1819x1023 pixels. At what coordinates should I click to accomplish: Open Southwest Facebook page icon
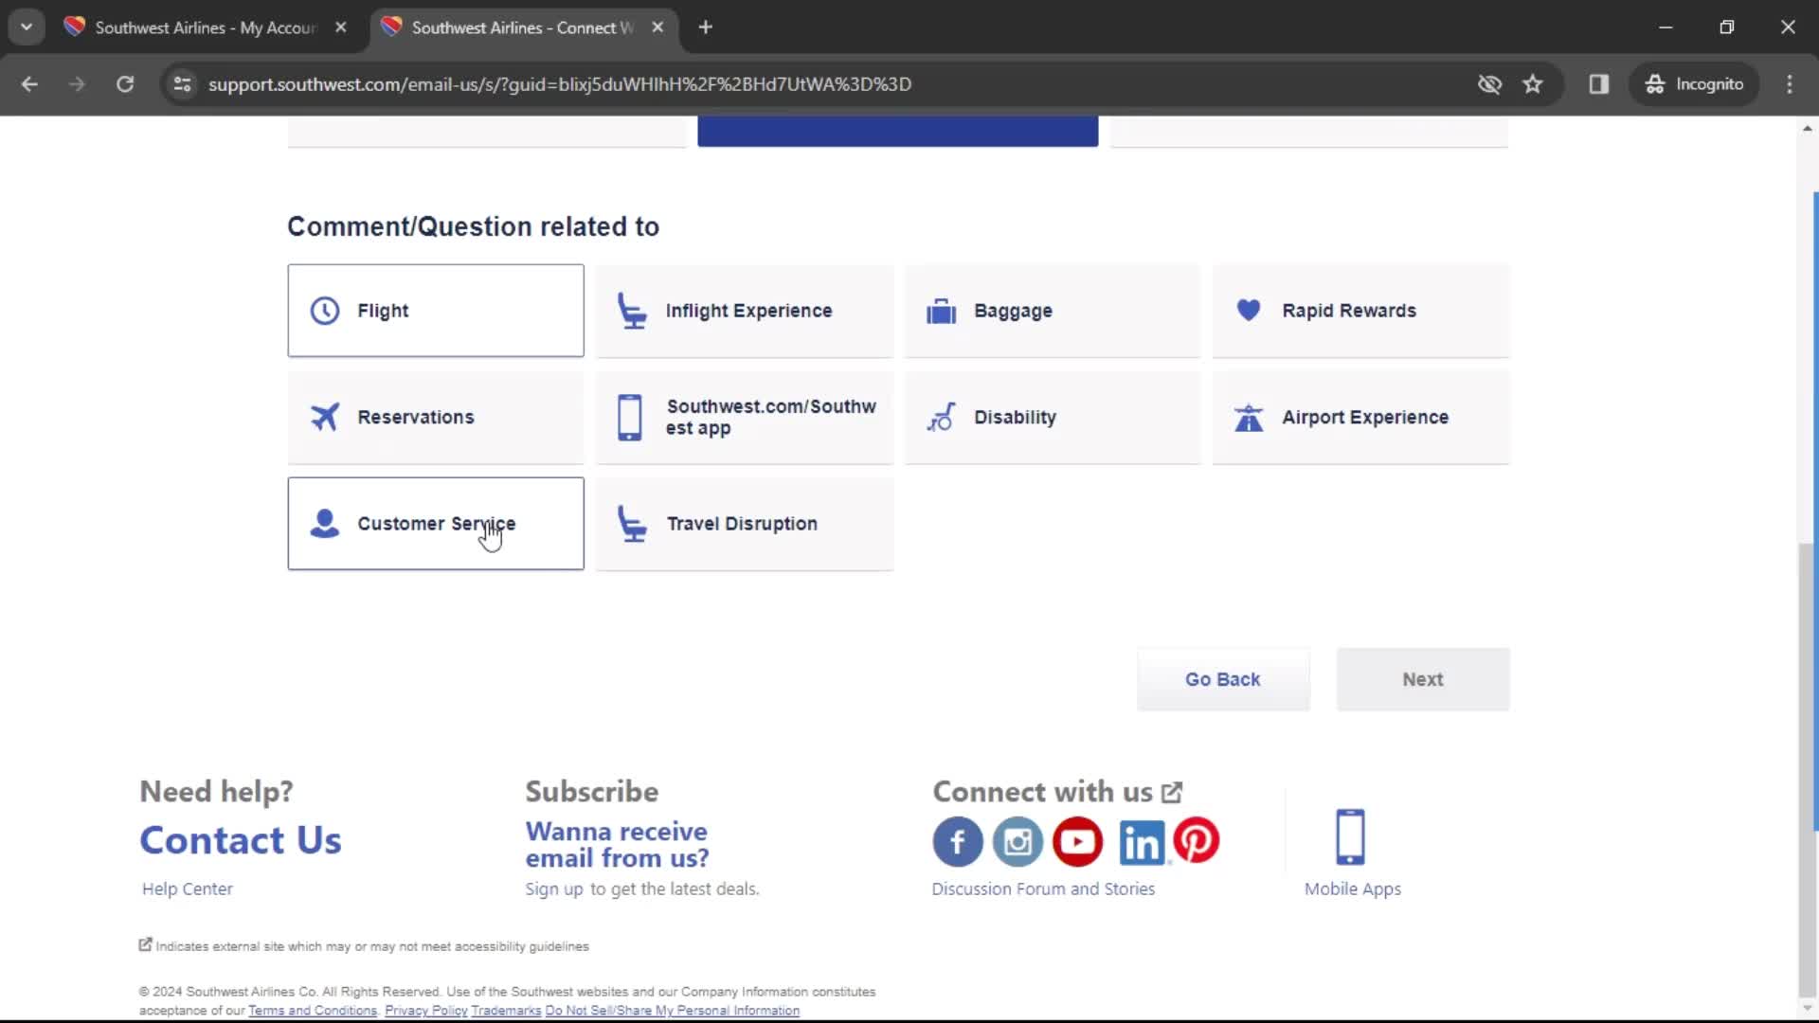click(958, 841)
